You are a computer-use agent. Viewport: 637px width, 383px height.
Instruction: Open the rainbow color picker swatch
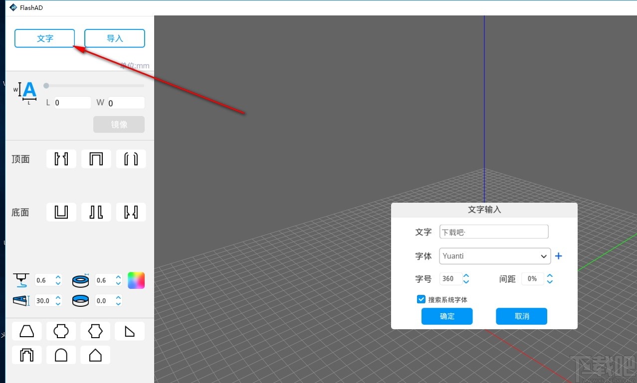click(x=136, y=280)
